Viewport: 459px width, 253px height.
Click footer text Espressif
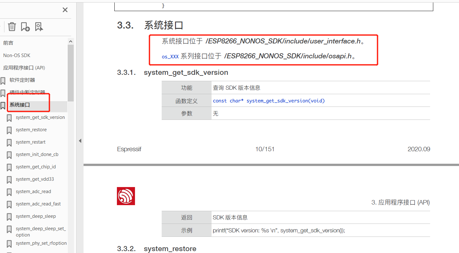(129, 149)
